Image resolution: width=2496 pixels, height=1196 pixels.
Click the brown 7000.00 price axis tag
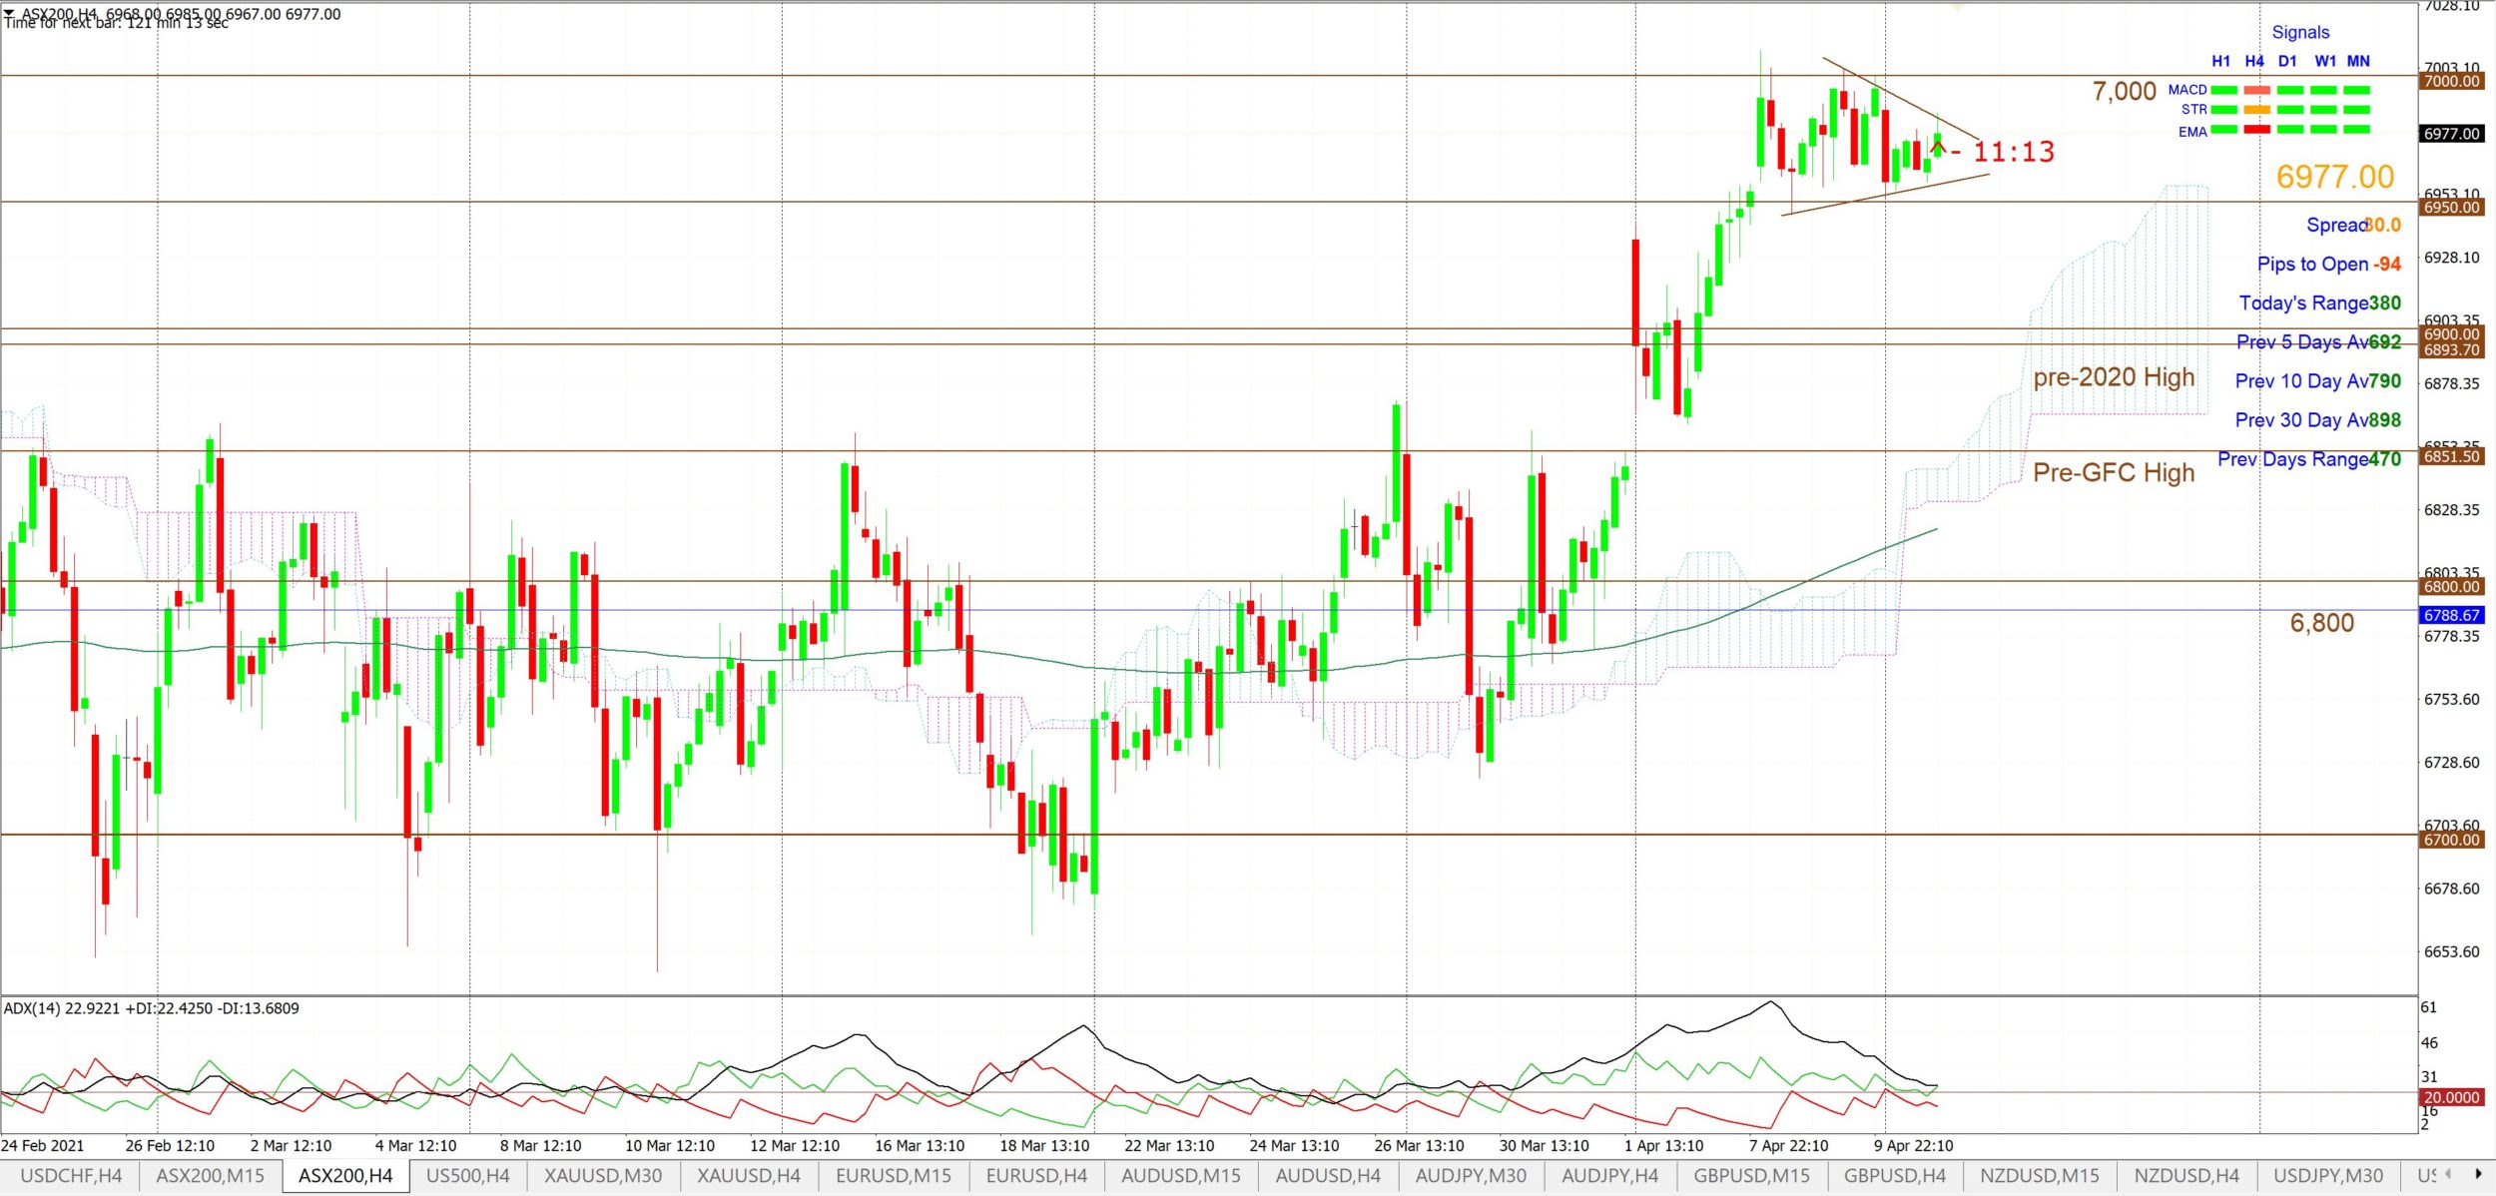(x=2452, y=81)
